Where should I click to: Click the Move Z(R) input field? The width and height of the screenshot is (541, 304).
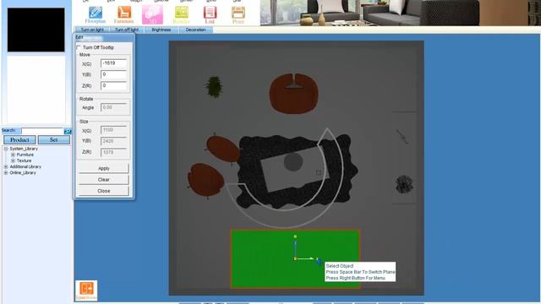click(113, 85)
